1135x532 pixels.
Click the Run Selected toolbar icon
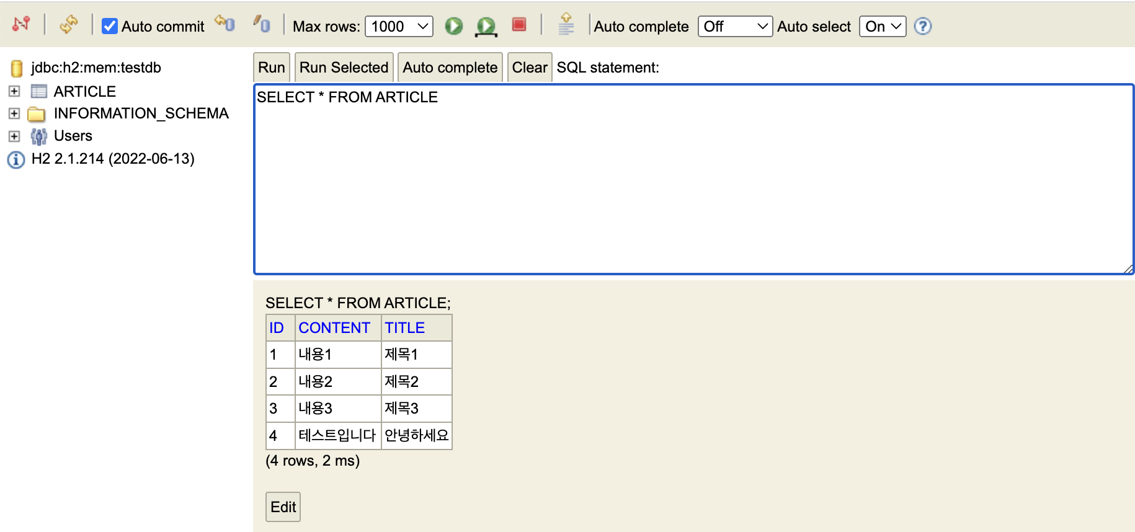(x=486, y=26)
